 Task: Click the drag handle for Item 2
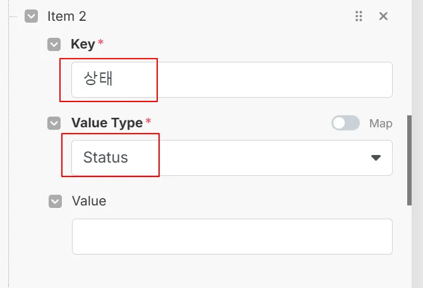(359, 16)
